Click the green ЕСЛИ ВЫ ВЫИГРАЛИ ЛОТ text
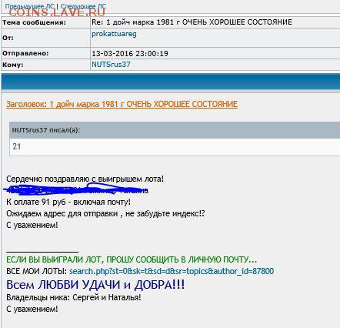Viewport: 340px width, 328px height. point(132,259)
